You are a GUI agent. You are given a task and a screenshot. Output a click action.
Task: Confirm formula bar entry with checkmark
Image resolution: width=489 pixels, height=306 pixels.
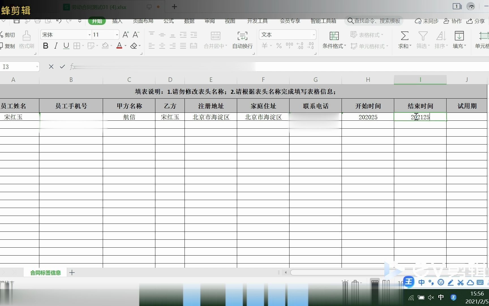(62, 67)
